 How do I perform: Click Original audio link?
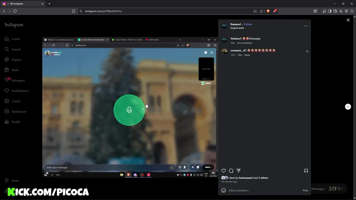point(237,28)
